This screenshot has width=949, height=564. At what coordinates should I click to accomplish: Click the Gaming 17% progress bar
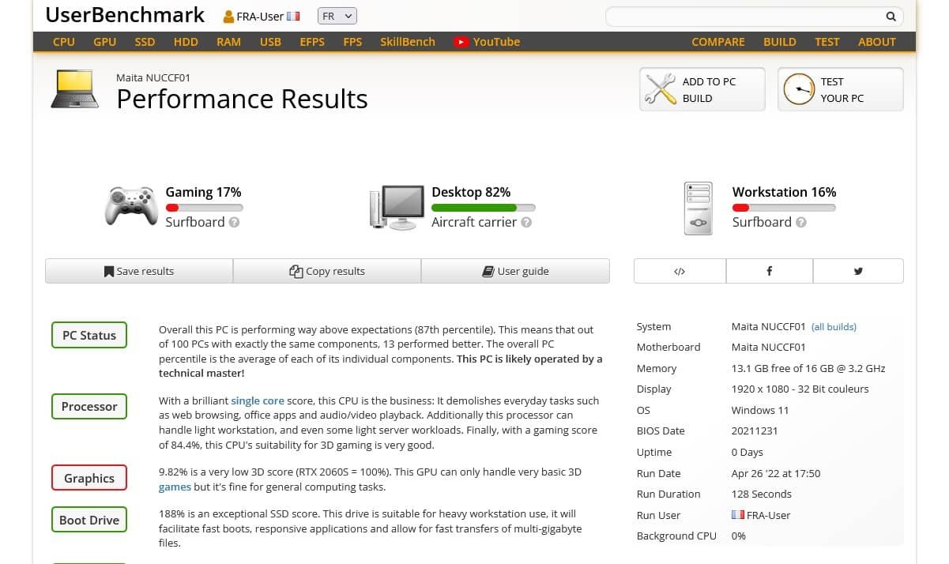204,208
